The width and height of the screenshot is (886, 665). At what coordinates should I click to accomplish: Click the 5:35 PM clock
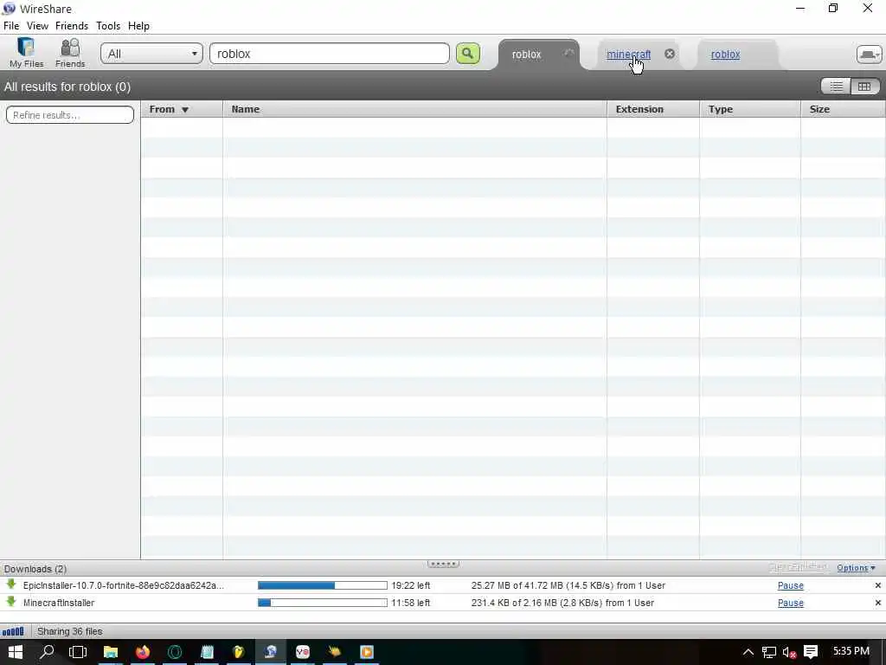click(851, 651)
